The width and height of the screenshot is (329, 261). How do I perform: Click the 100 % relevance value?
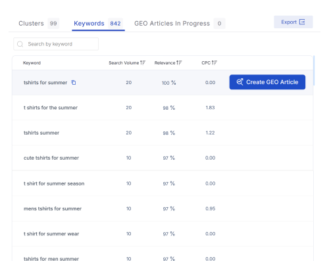pyautogui.click(x=169, y=83)
